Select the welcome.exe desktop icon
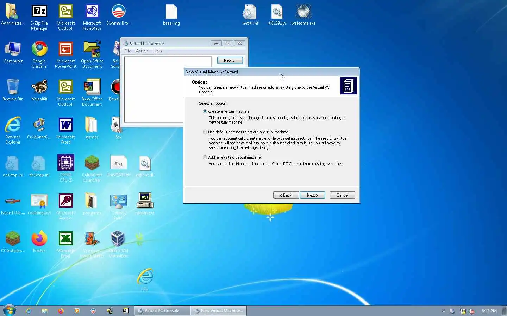This screenshot has width=507, height=316. (303, 15)
